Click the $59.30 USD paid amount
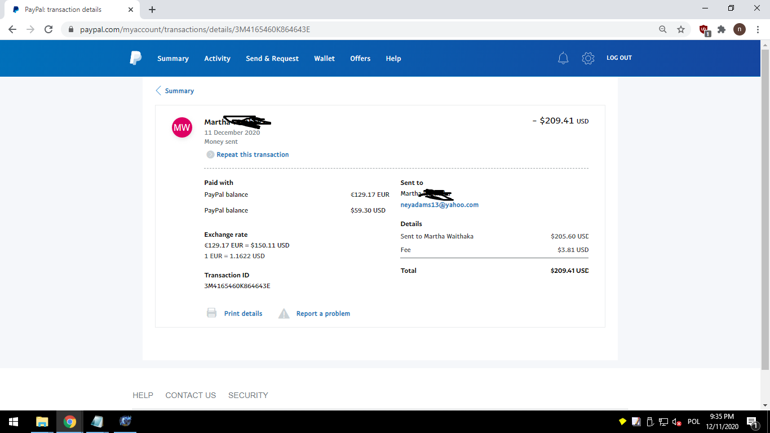This screenshot has height=433, width=770. tap(368, 210)
